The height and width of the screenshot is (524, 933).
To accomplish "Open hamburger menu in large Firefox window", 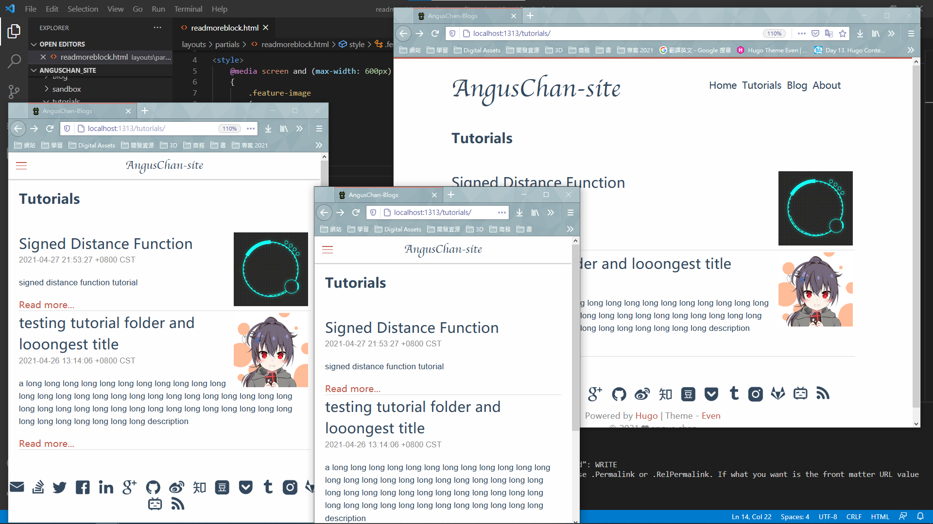I will 911,33.
